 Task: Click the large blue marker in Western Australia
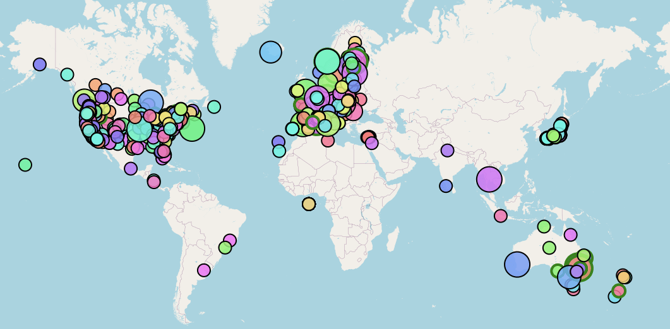pyautogui.click(x=517, y=264)
